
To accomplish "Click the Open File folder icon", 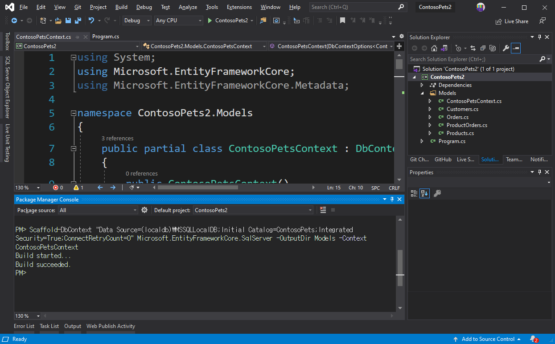I will (x=58, y=20).
